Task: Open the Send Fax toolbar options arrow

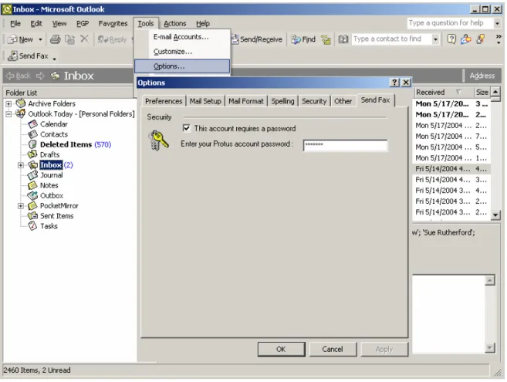Action: coord(54,59)
